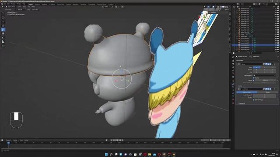Open the Edit menu
Viewport: 280px width, 157px height.
click(x=8, y=4)
